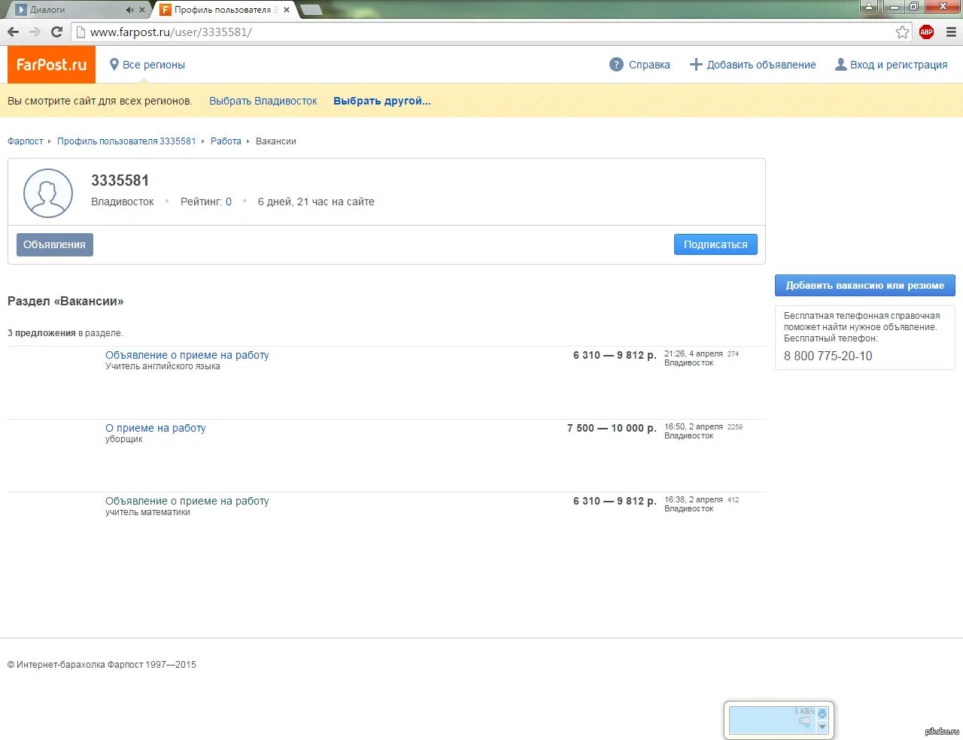Select Добавить объявление in the header
Viewport: 963px width, 740px height.
761,65
